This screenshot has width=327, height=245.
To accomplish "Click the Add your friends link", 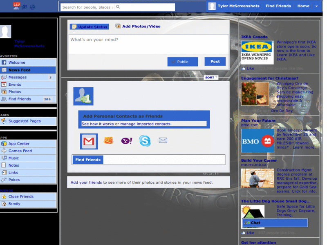I will (86, 183).
